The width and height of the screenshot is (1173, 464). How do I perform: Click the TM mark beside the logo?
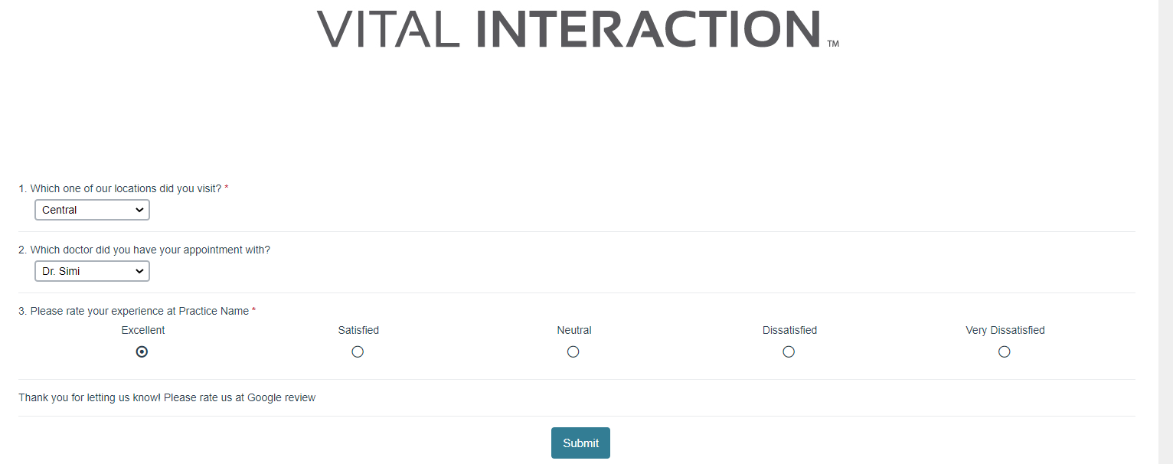834,44
